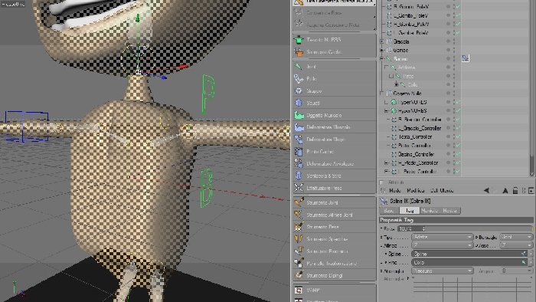Open the Allinea dropdown
Viewport: 536px width, 302px height.
[x=443, y=245]
